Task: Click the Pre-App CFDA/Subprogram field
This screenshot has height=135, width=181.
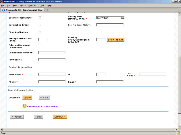Action: [x=101, y=40]
